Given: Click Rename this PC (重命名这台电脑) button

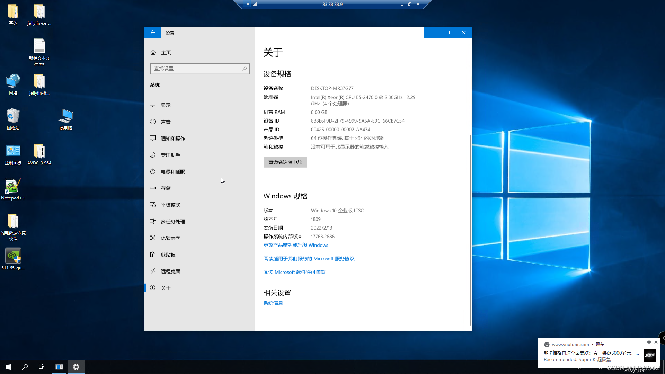Looking at the screenshot, I should click(x=285, y=162).
